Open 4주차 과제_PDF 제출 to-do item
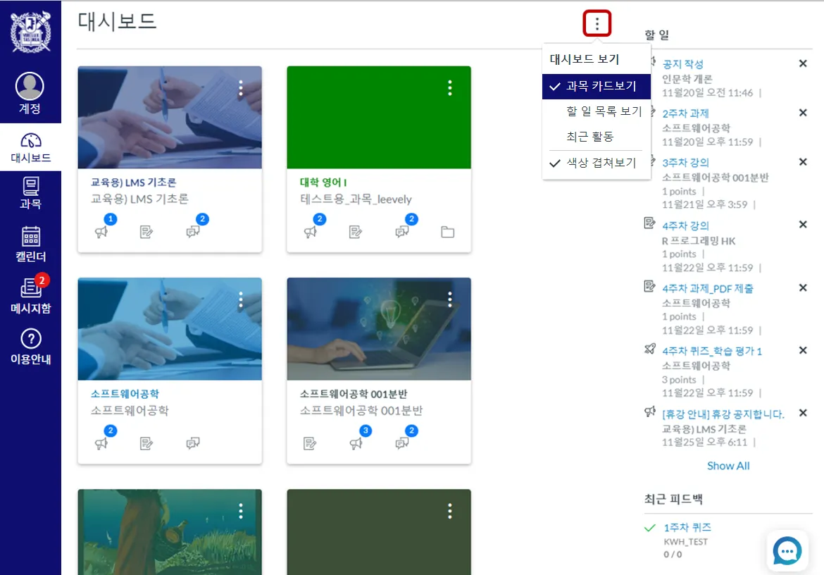This screenshot has height=575, width=824. [707, 288]
